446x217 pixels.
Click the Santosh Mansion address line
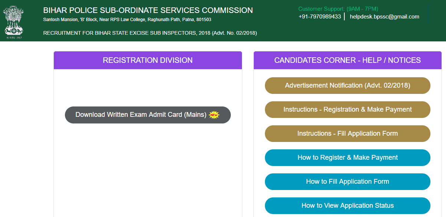(127, 19)
